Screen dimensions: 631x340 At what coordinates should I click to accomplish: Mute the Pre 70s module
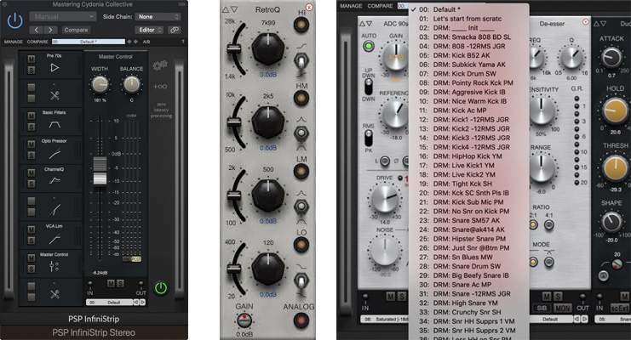coord(32,59)
